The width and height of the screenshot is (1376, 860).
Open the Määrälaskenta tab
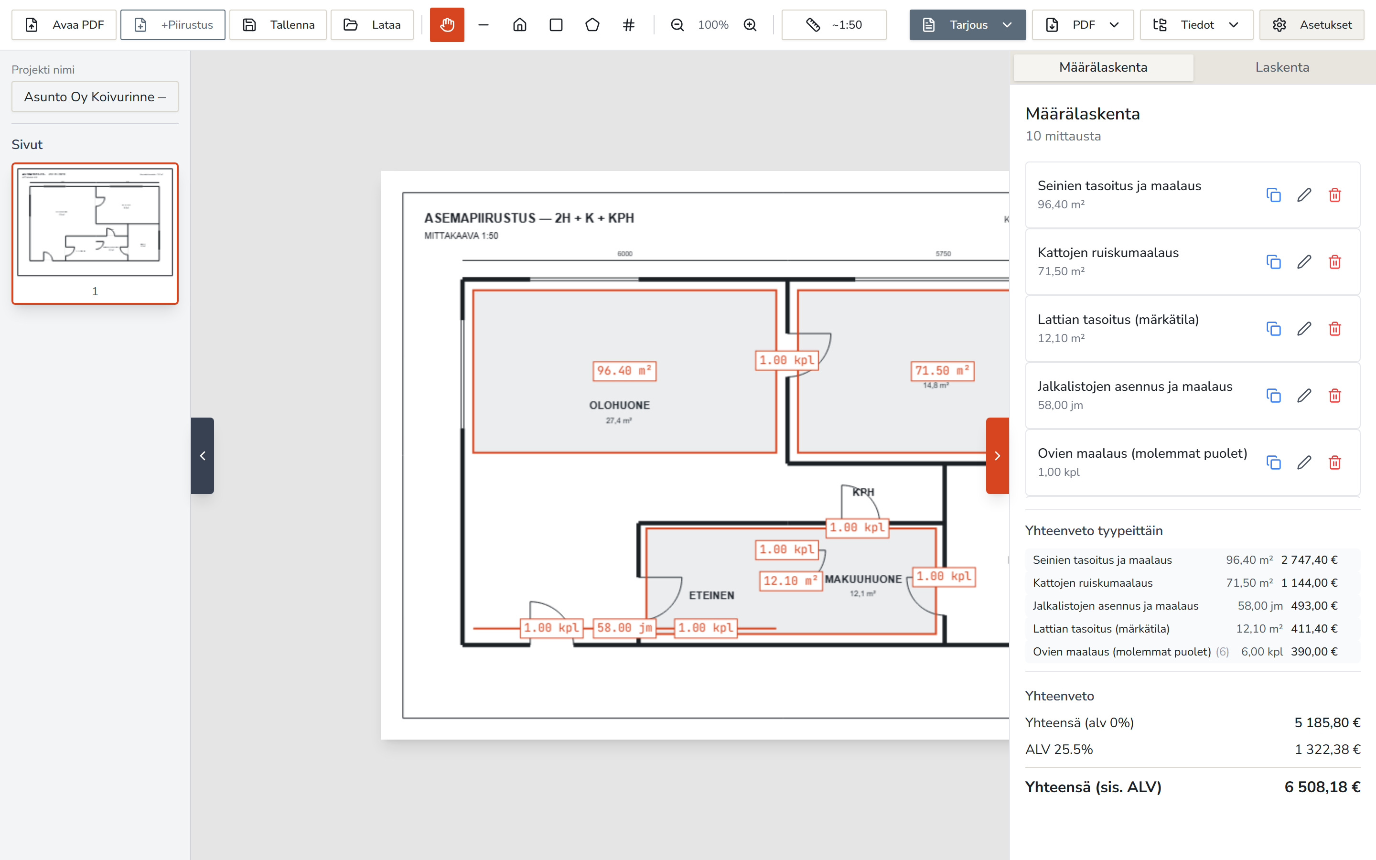point(1103,67)
